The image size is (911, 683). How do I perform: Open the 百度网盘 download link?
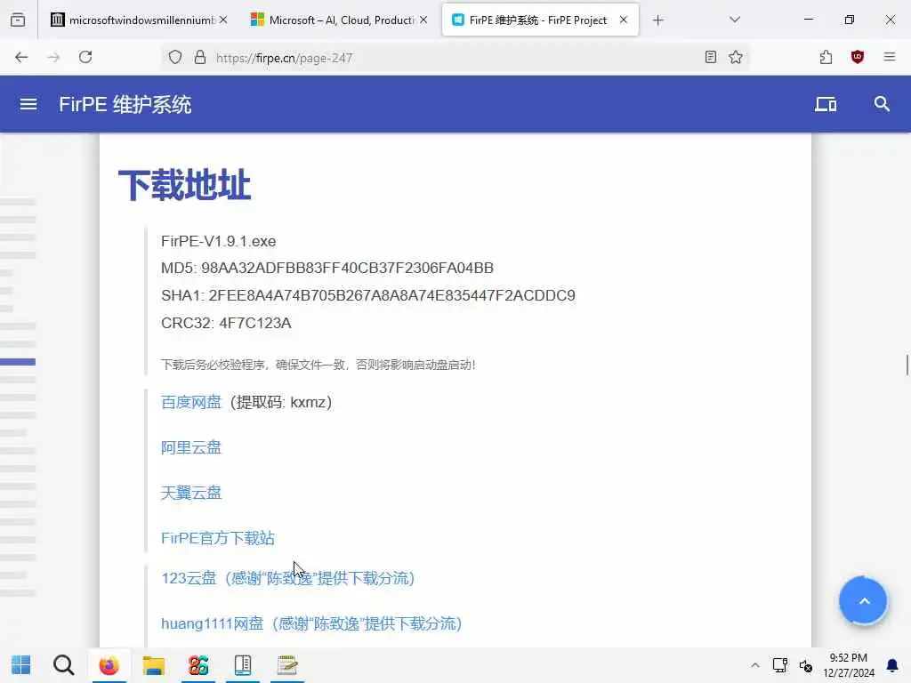coord(191,403)
